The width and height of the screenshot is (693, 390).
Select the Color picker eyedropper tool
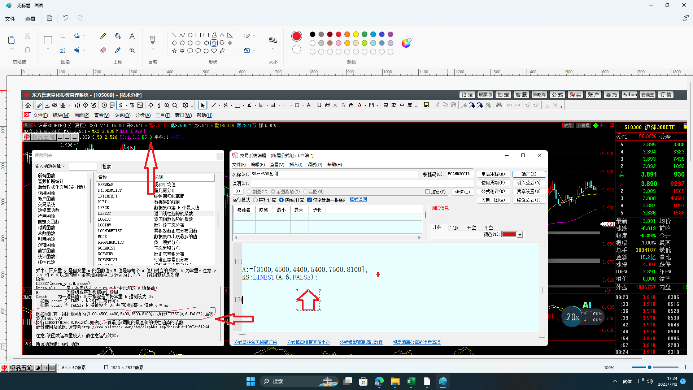coord(118,50)
